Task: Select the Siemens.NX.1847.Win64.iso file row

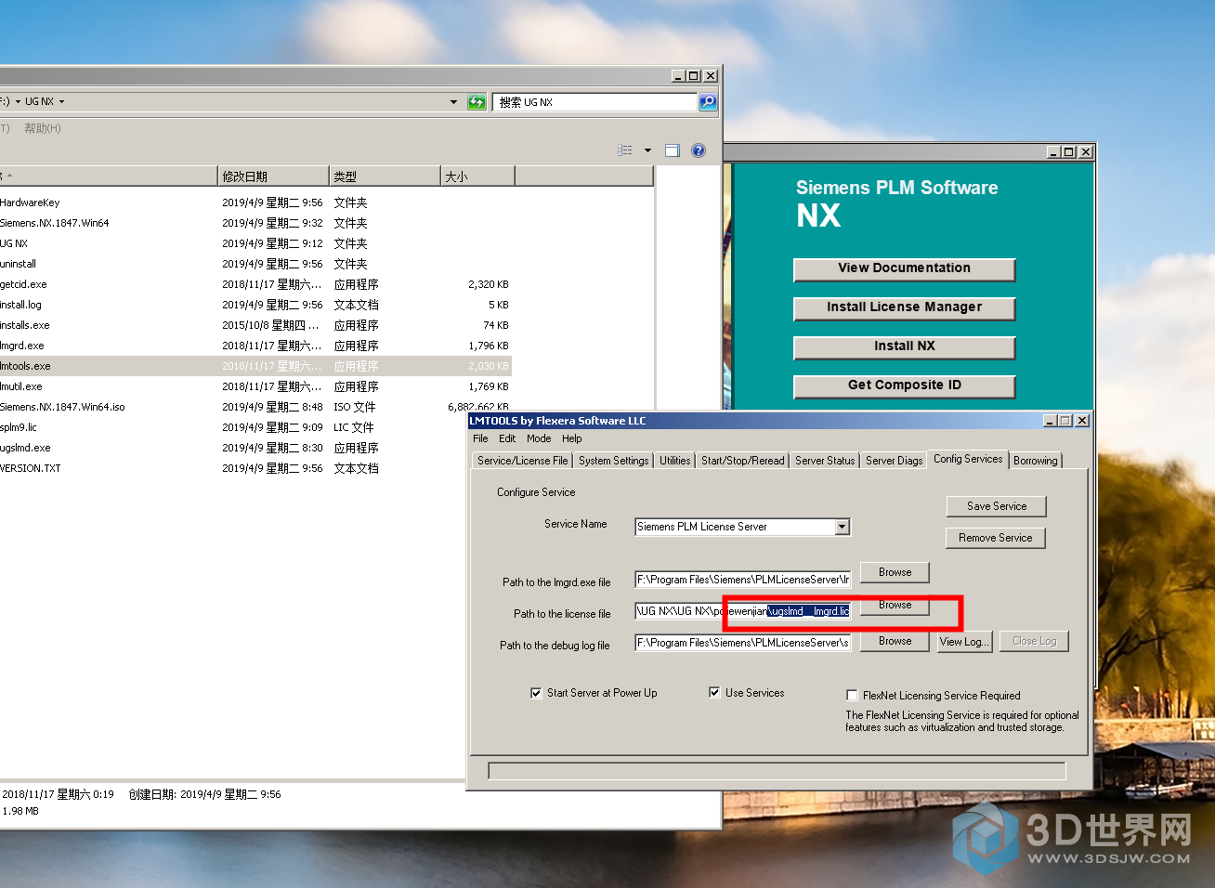Action: [x=255, y=407]
